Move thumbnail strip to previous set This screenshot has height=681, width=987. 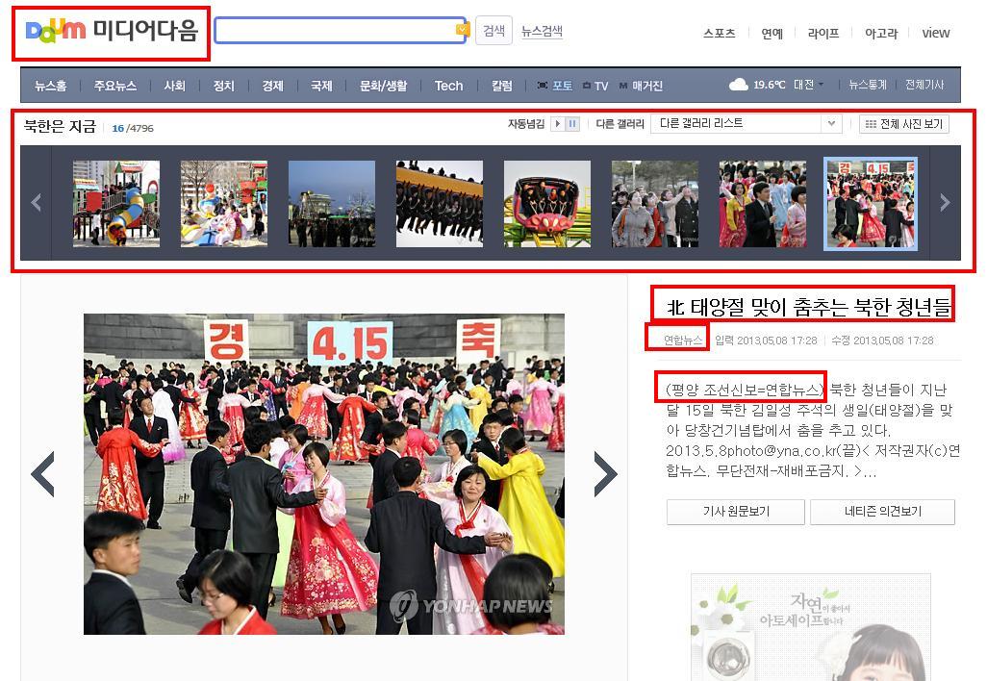click(x=36, y=203)
